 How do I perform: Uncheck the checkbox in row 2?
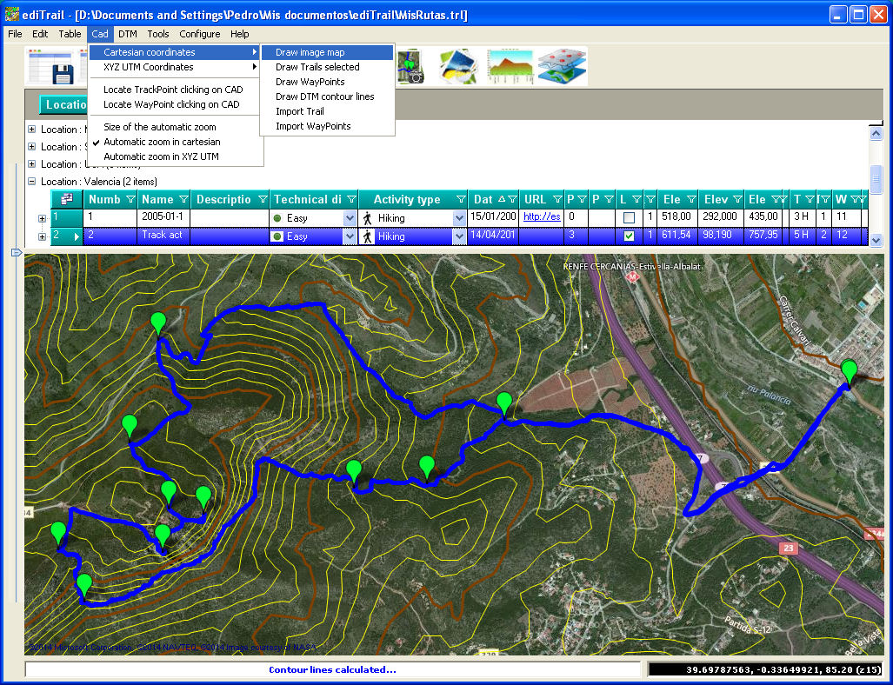click(629, 236)
